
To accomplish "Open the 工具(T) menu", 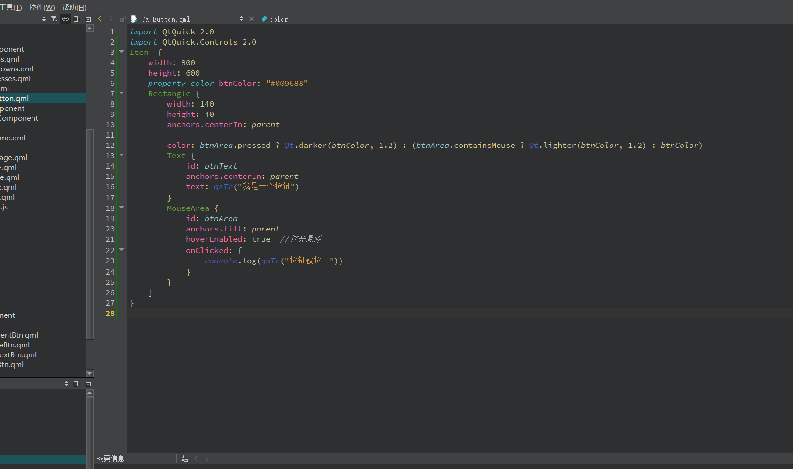I will coord(11,7).
